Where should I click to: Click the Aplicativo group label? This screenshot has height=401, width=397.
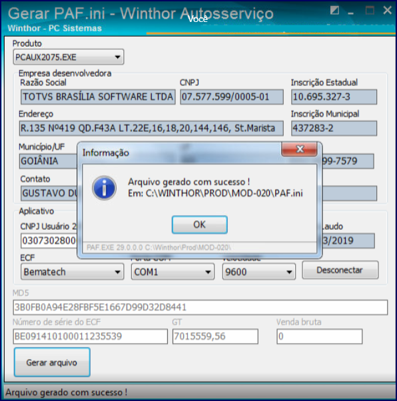(x=37, y=211)
